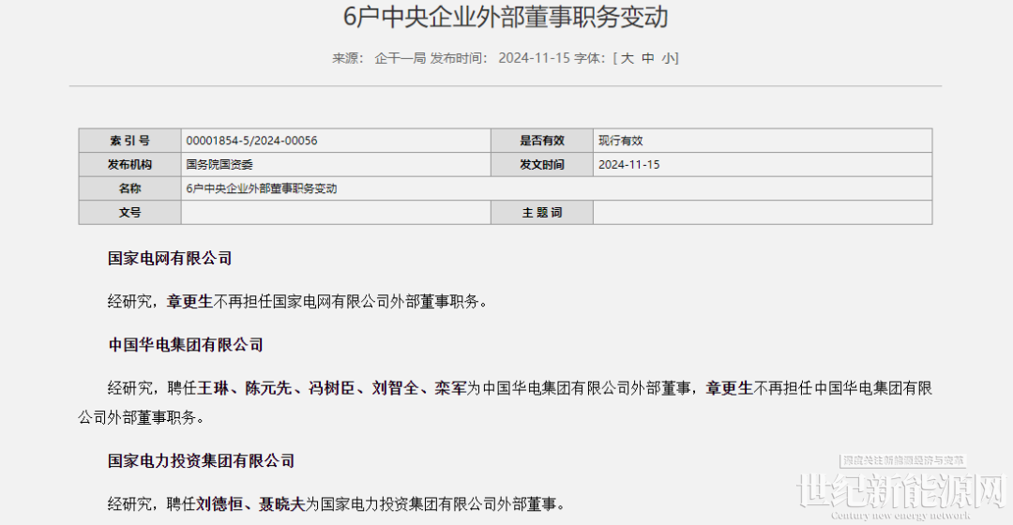Select the 名称 row title value cell

point(556,188)
